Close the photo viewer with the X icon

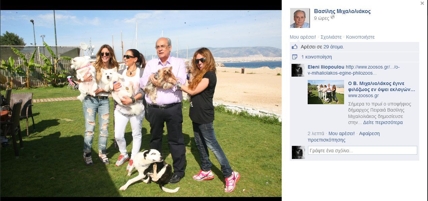[x=422, y=3]
